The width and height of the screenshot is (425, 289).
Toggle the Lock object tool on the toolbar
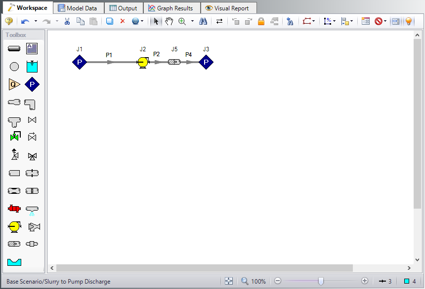click(x=261, y=21)
